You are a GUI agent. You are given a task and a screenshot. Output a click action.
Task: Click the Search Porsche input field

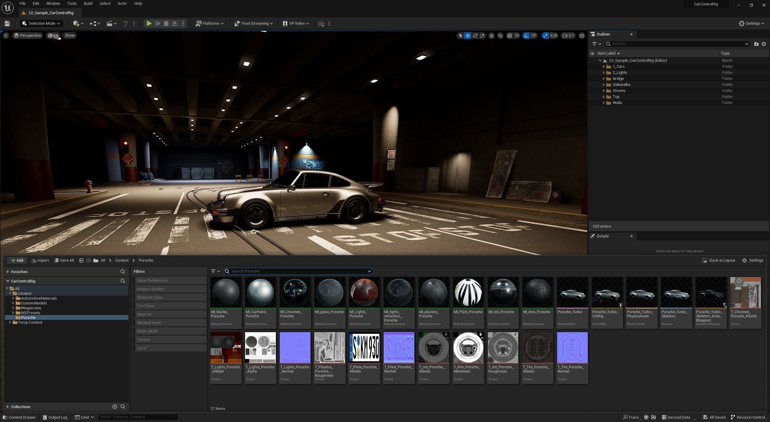(x=298, y=271)
